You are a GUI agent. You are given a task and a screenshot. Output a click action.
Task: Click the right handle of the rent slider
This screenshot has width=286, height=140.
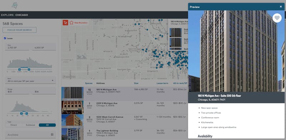tap(26, 114)
